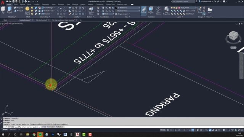The width and height of the screenshot is (244, 137).
Task: Toggle the highlighted object snap button
Action: coord(193,130)
